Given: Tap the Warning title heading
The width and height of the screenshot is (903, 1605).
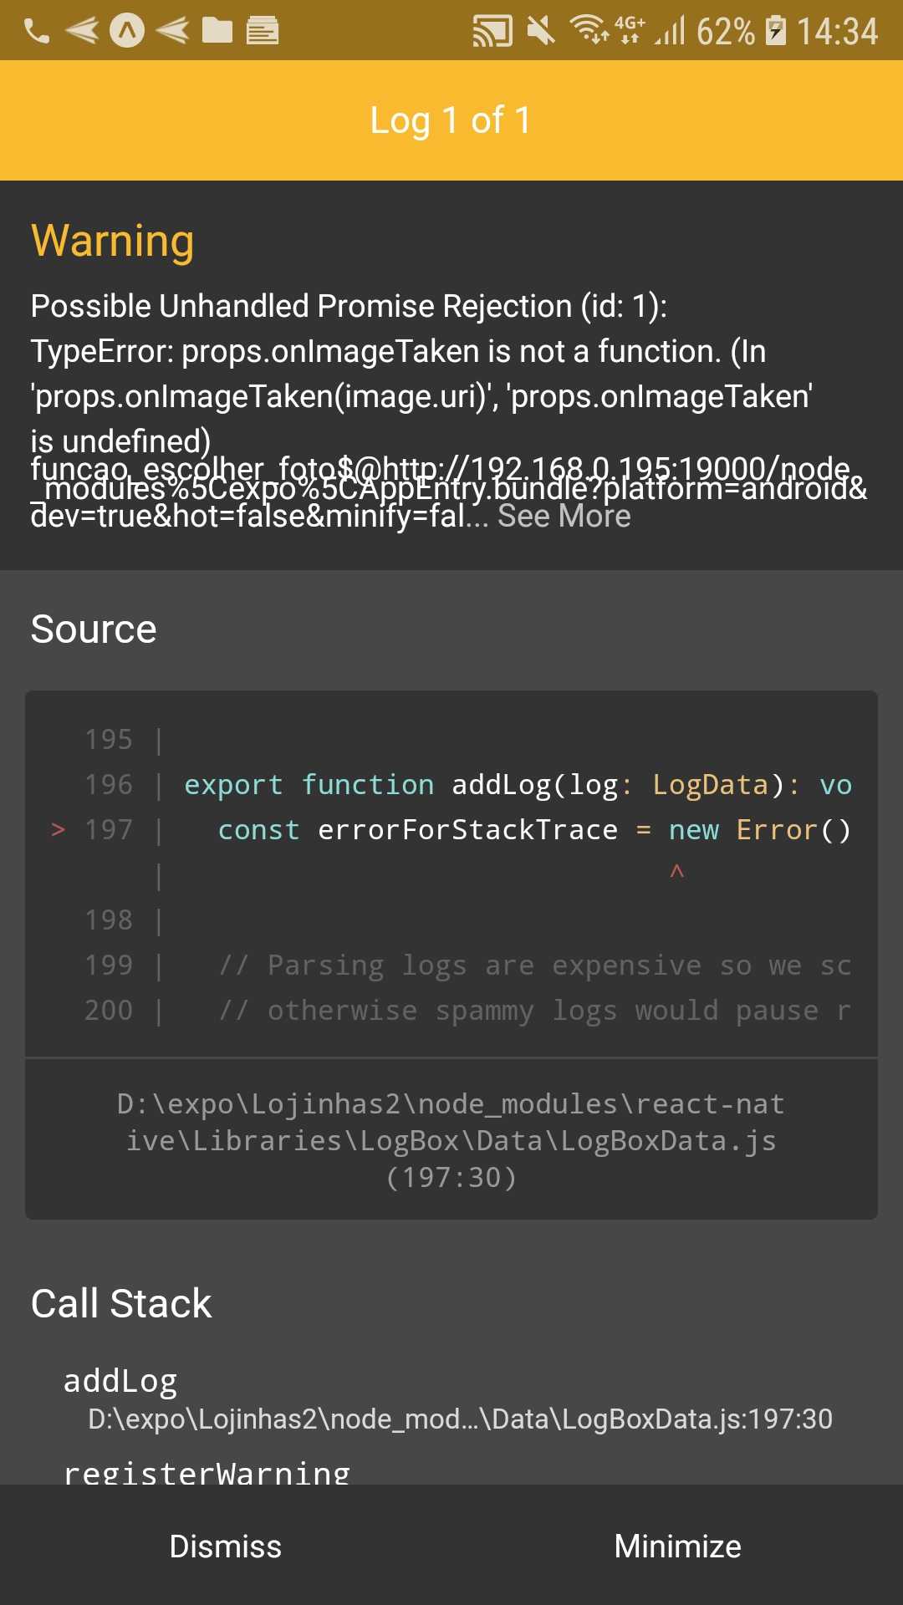Looking at the screenshot, I should [x=113, y=241].
